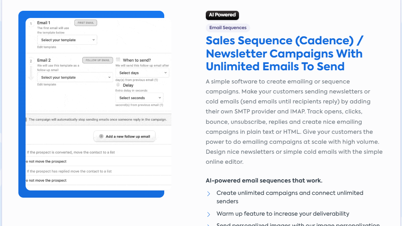Click the AI Powered badge
The width and height of the screenshot is (402, 226).
point(222,15)
